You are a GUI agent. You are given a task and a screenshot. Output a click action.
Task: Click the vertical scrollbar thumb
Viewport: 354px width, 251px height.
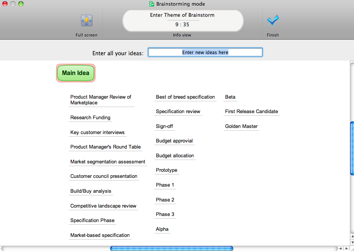pos(352,148)
